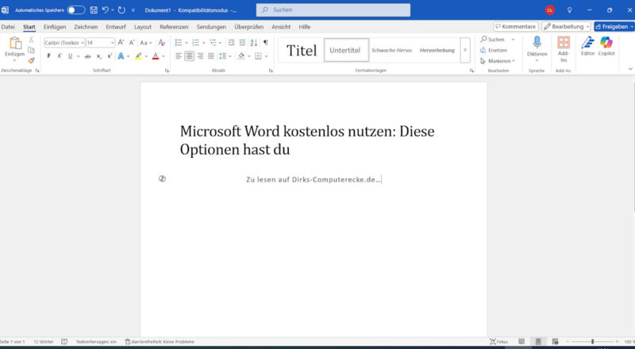Viewport: 635px width, 349px height.
Task: Open the DL account avatar
Action: pos(549,10)
